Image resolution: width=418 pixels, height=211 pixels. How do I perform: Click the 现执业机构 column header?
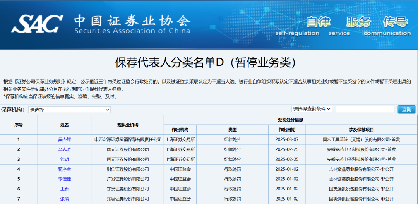[128, 125]
